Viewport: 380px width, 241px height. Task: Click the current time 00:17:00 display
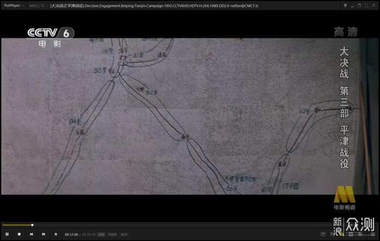(72, 235)
